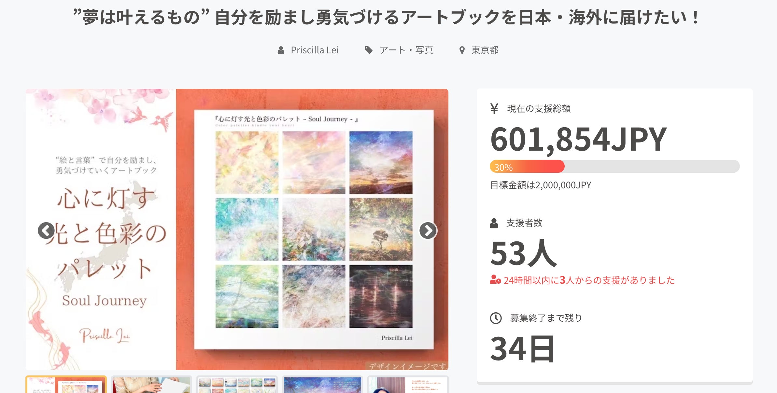Image resolution: width=777 pixels, height=393 pixels.
Task: Select the fourth thumbnail with blue sky
Action: tap(322, 384)
